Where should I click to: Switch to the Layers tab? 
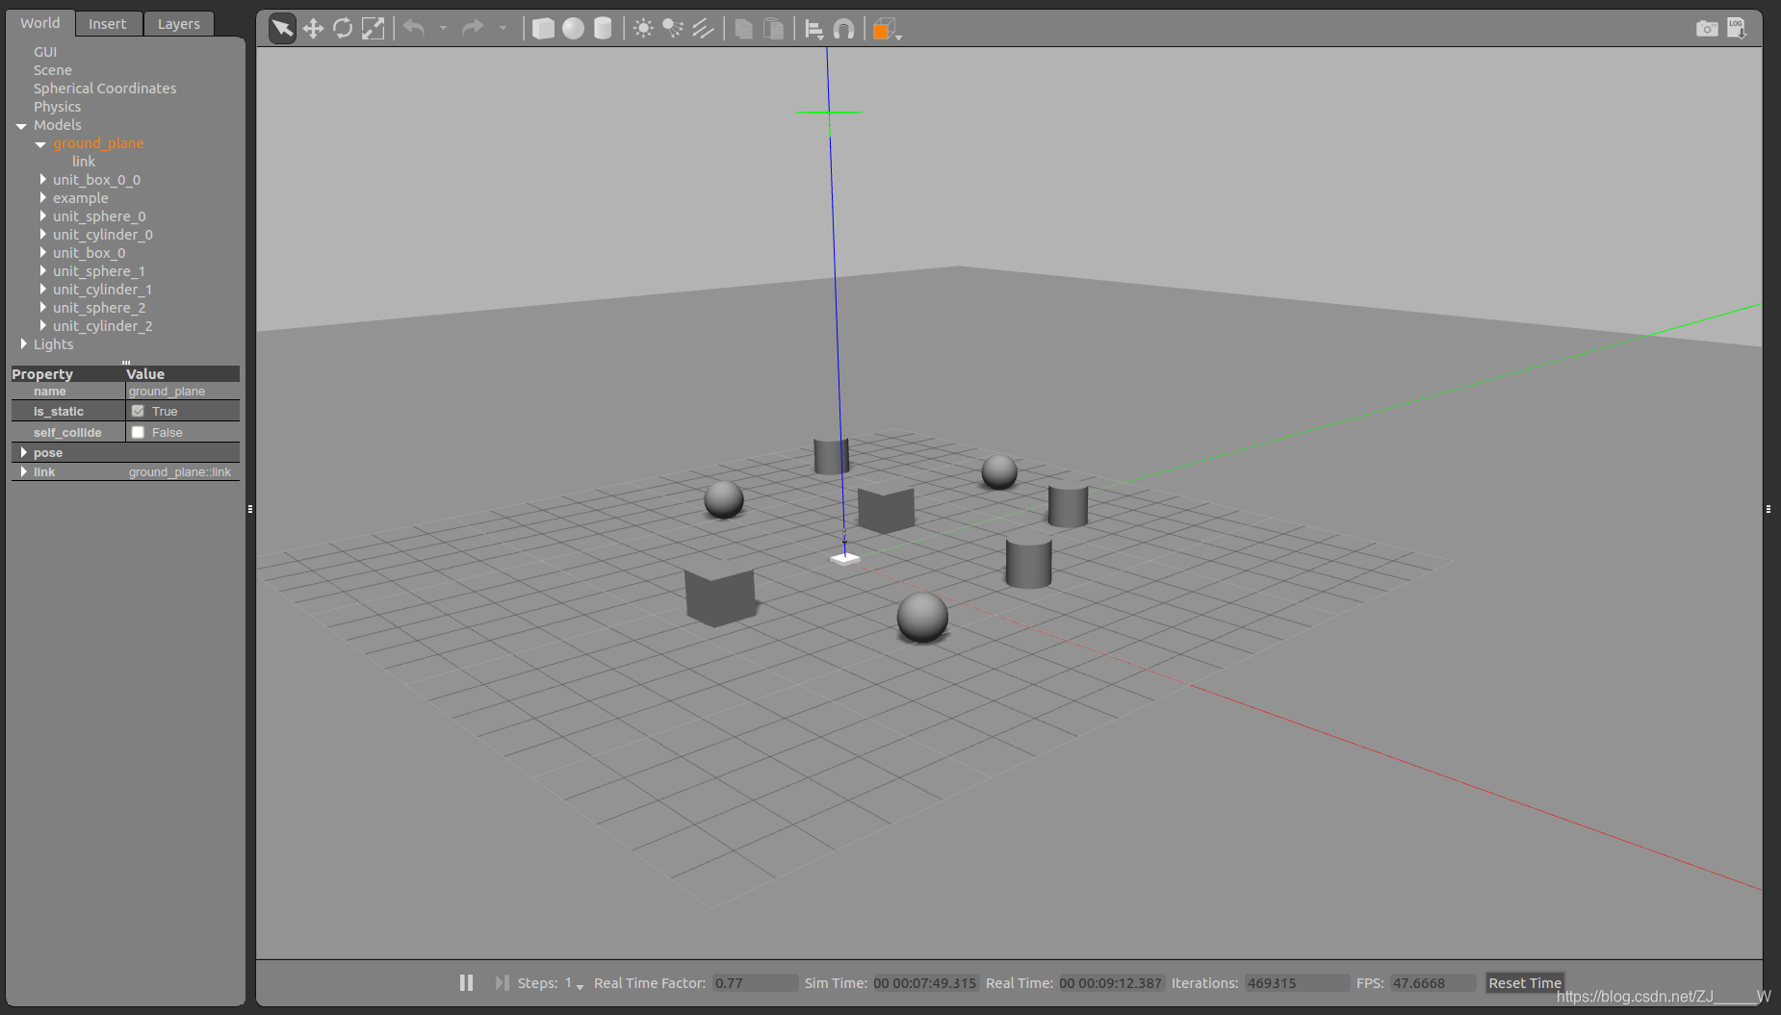pyautogui.click(x=179, y=23)
